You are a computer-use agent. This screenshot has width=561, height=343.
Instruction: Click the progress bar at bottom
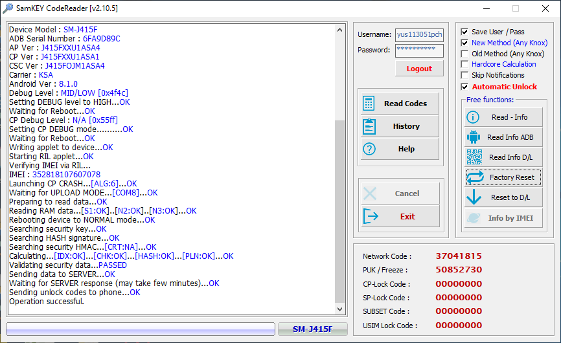click(141, 329)
